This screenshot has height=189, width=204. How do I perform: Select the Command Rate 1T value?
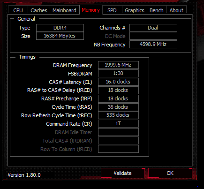[x=118, y=124]
